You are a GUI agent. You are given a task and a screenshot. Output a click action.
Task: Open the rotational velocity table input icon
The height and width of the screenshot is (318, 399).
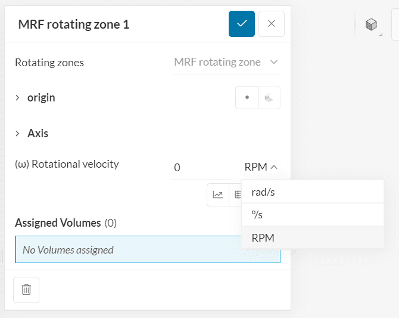tap(236, 194)
